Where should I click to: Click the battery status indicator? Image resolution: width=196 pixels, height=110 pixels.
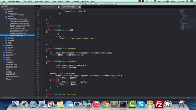tap(166, 1)
